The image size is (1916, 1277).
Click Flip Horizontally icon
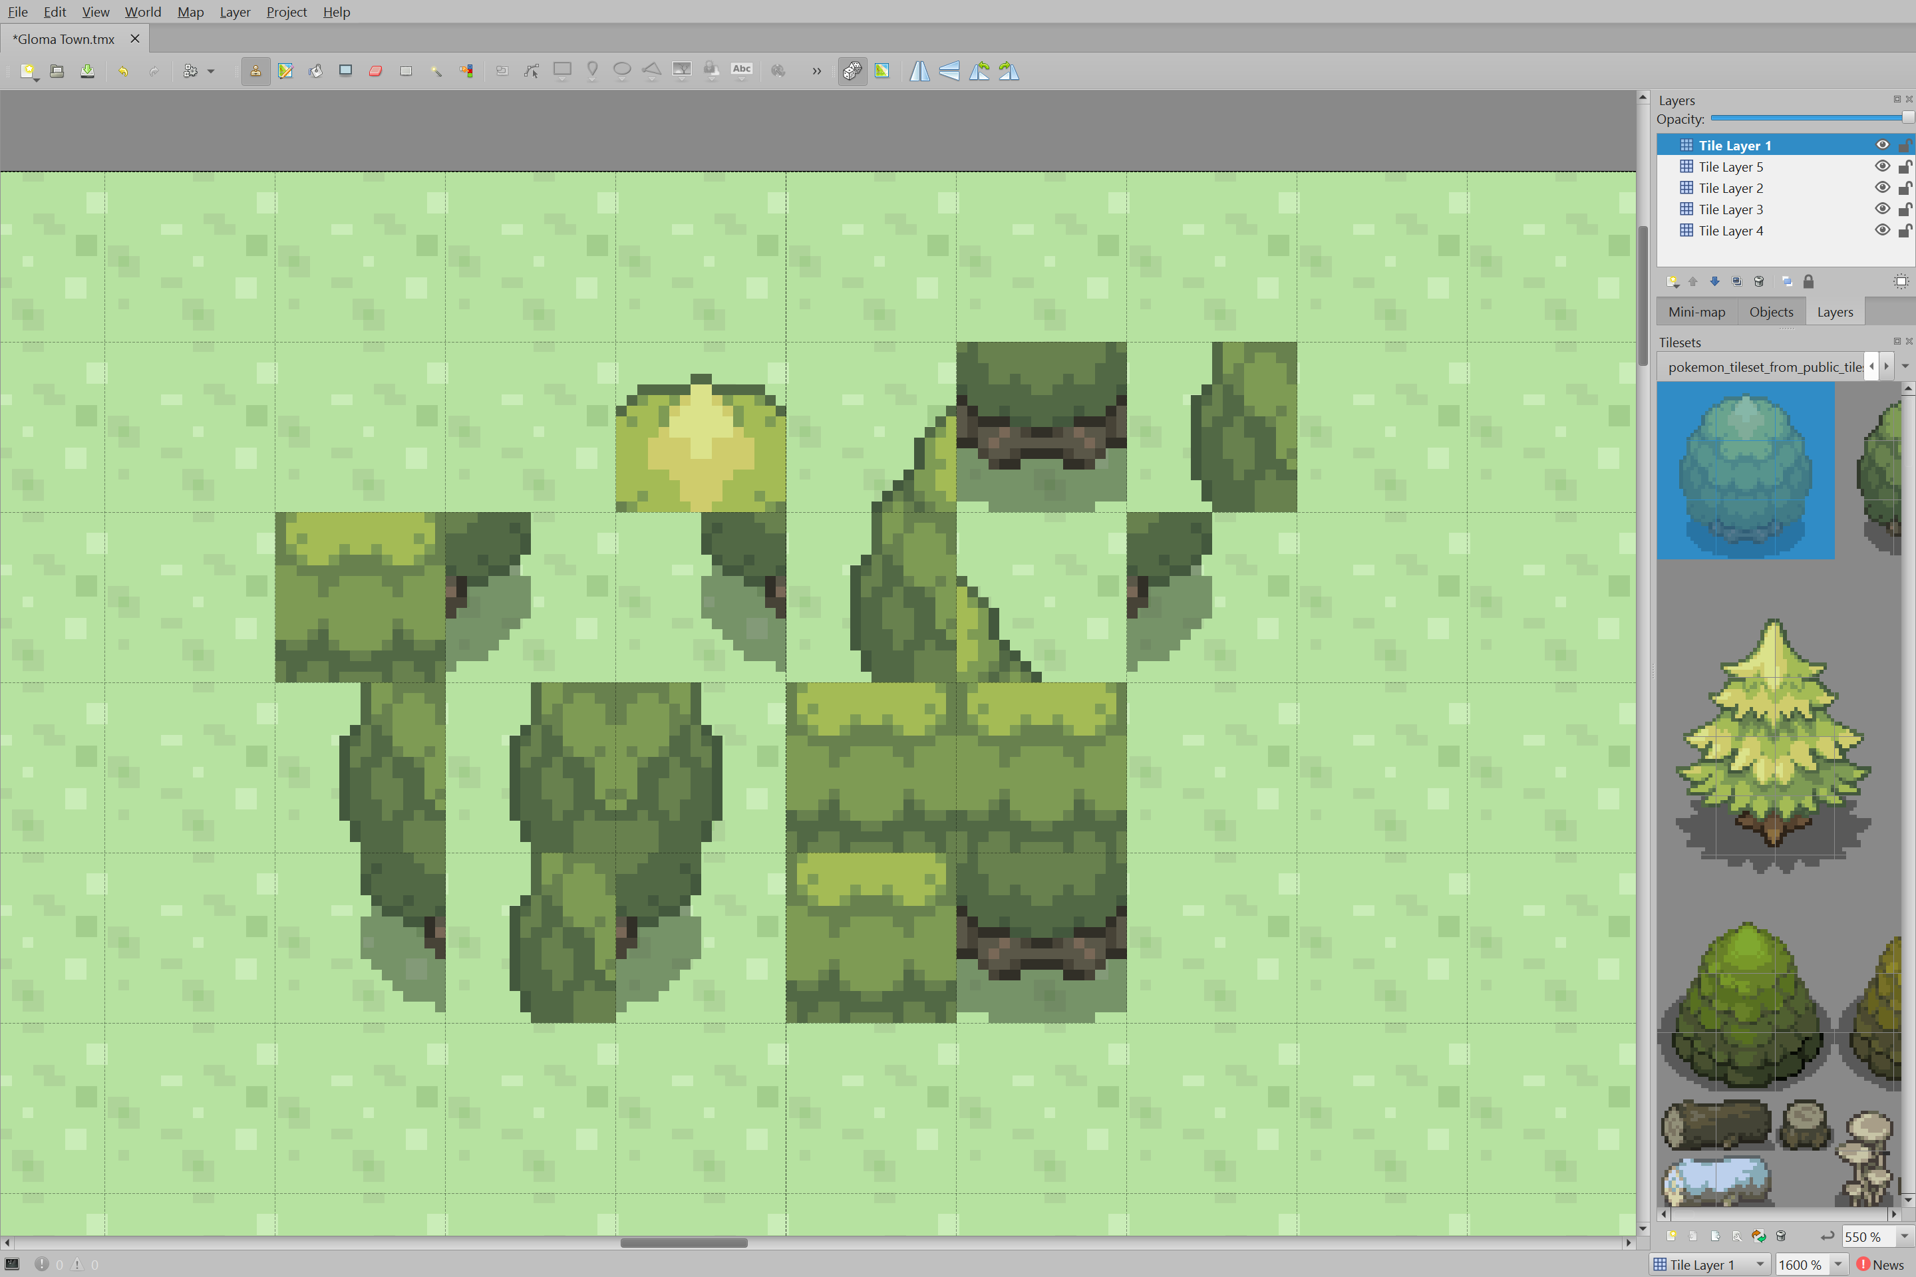919,71
